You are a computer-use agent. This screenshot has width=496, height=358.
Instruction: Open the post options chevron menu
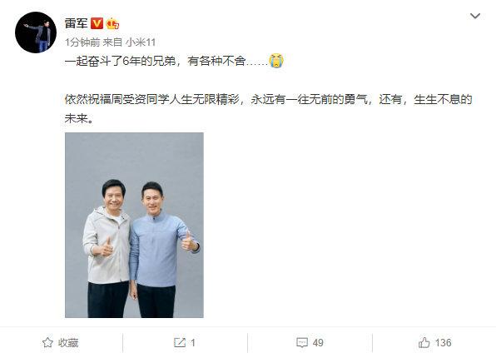click(x=475, y=16)
